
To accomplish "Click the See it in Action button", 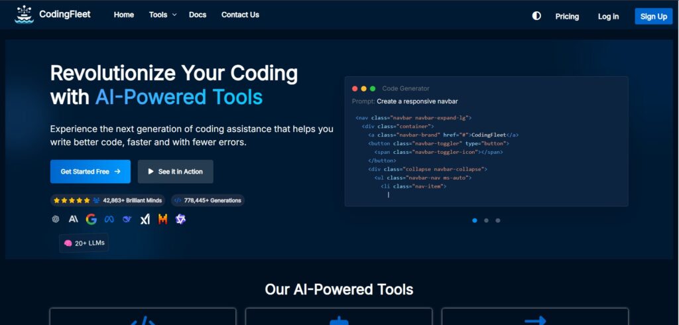I will tap(175, 171).
